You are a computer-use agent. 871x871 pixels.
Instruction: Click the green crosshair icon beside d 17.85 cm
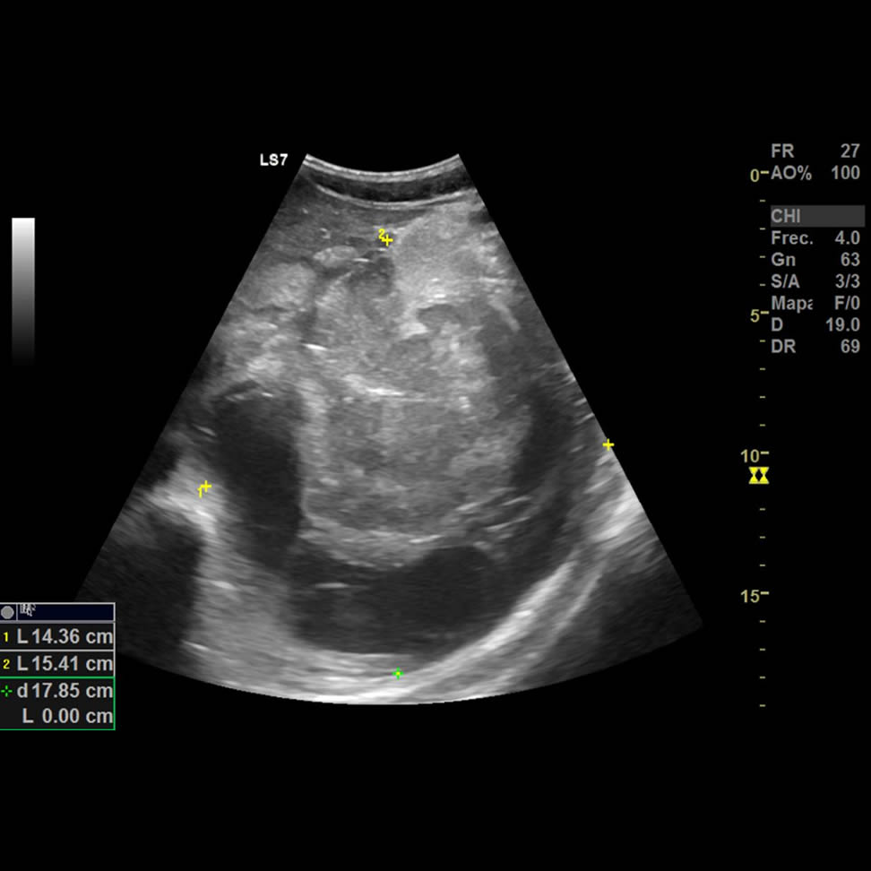coord(7,691)
